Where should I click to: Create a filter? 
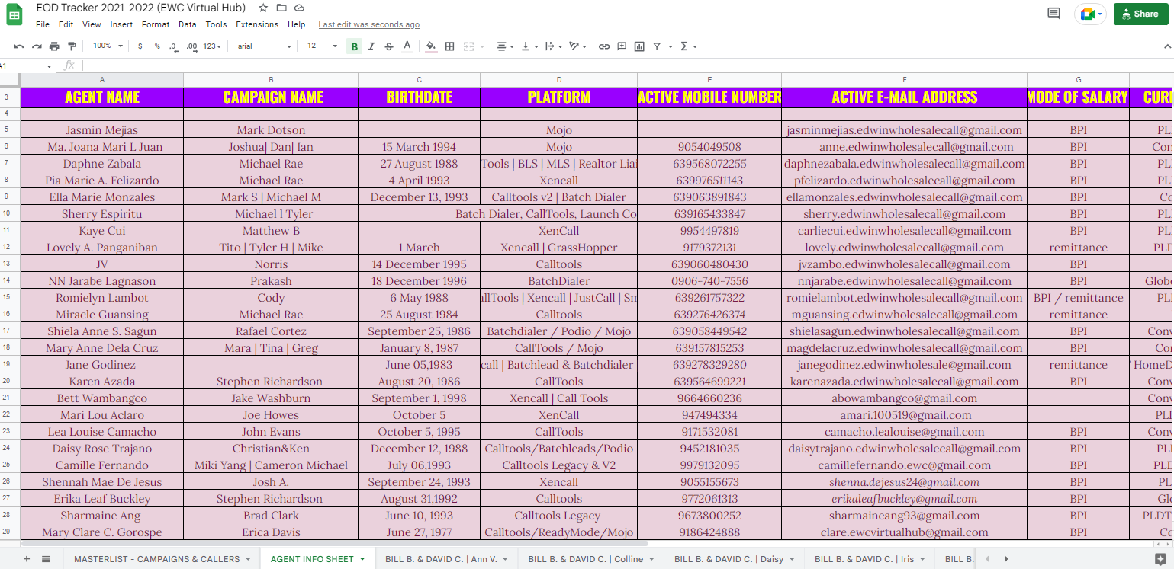(657, 46)
